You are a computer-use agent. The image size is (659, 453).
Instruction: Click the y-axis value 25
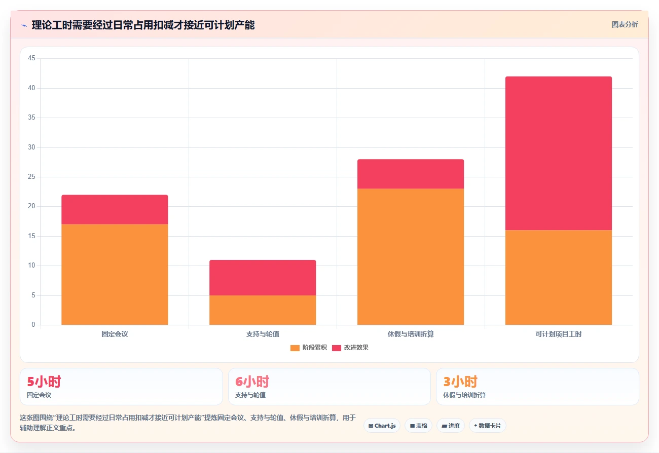click(31, 177)
